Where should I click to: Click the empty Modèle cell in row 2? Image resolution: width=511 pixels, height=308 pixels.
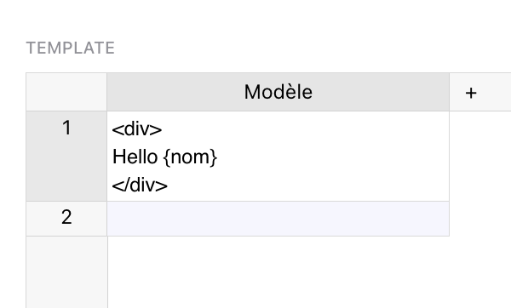tap(278, 219)
